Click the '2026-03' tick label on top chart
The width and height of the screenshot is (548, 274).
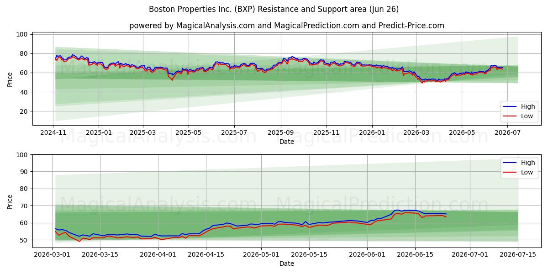[x=416, y=132]
